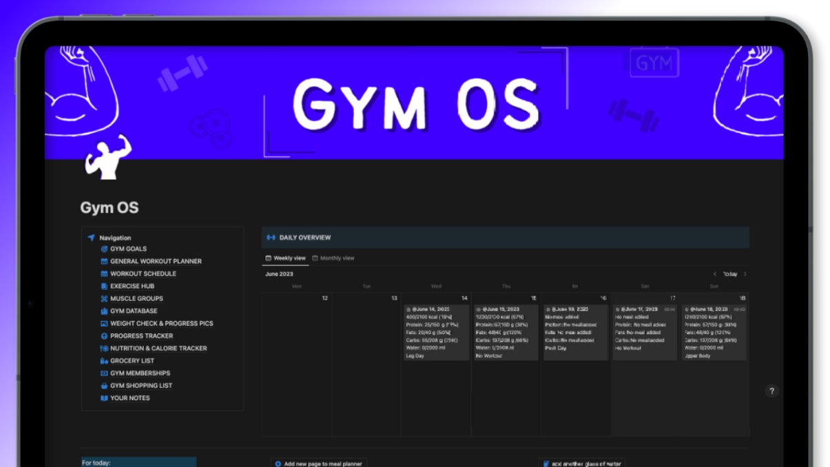The width and height of the screenshot is (830, 467).
Task: Select the empty day cell numbered 12
Action: pyautogui.click(x=297, y=364)
